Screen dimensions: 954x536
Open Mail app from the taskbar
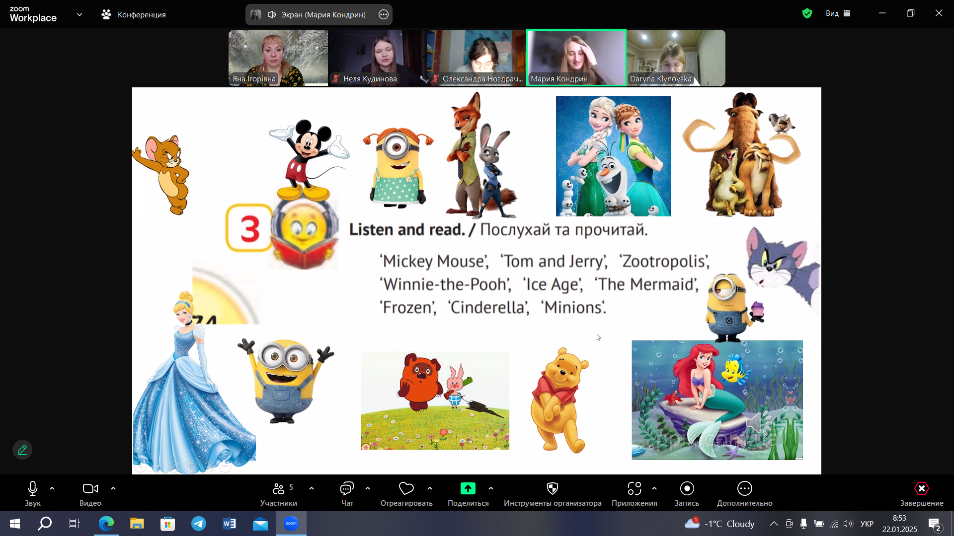coord(260,524)
